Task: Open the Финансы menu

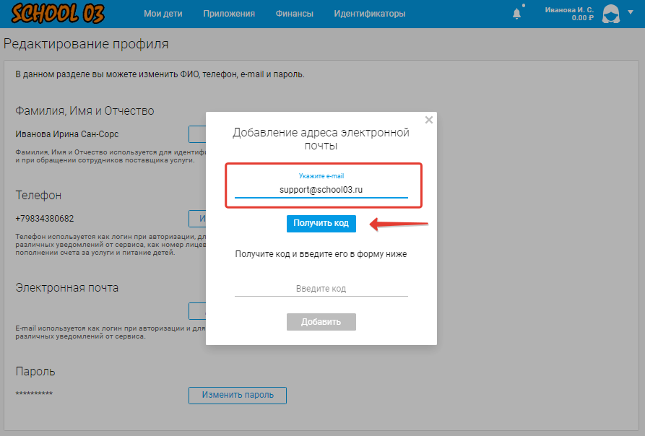Action: point(295,14)
